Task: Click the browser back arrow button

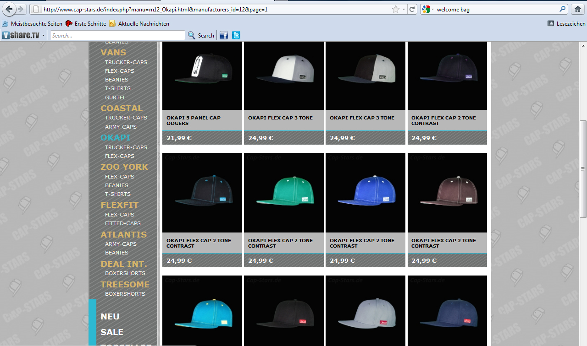Action: 9,9
